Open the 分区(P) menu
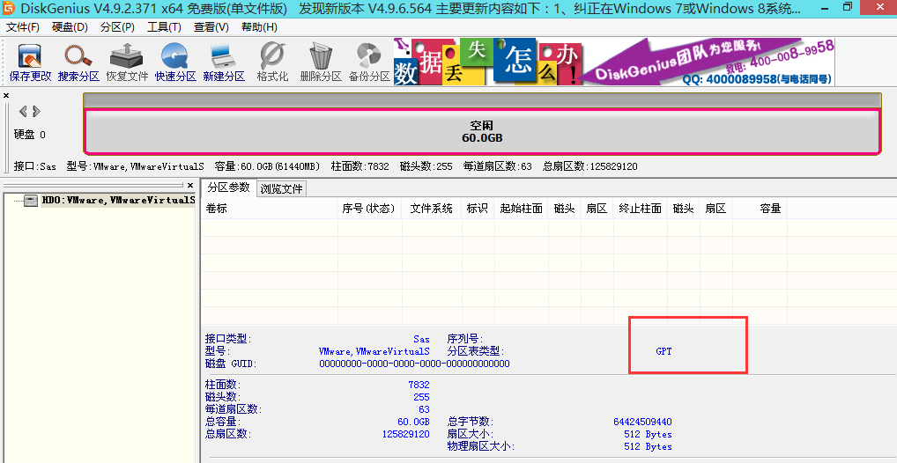The width and height of the screenshot is (897, 463). (x=117, y=27)
